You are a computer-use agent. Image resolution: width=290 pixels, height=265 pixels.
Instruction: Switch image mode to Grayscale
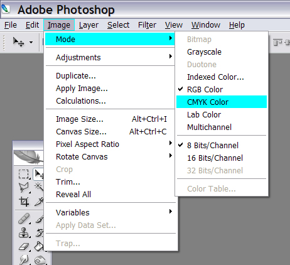[222, 51]
